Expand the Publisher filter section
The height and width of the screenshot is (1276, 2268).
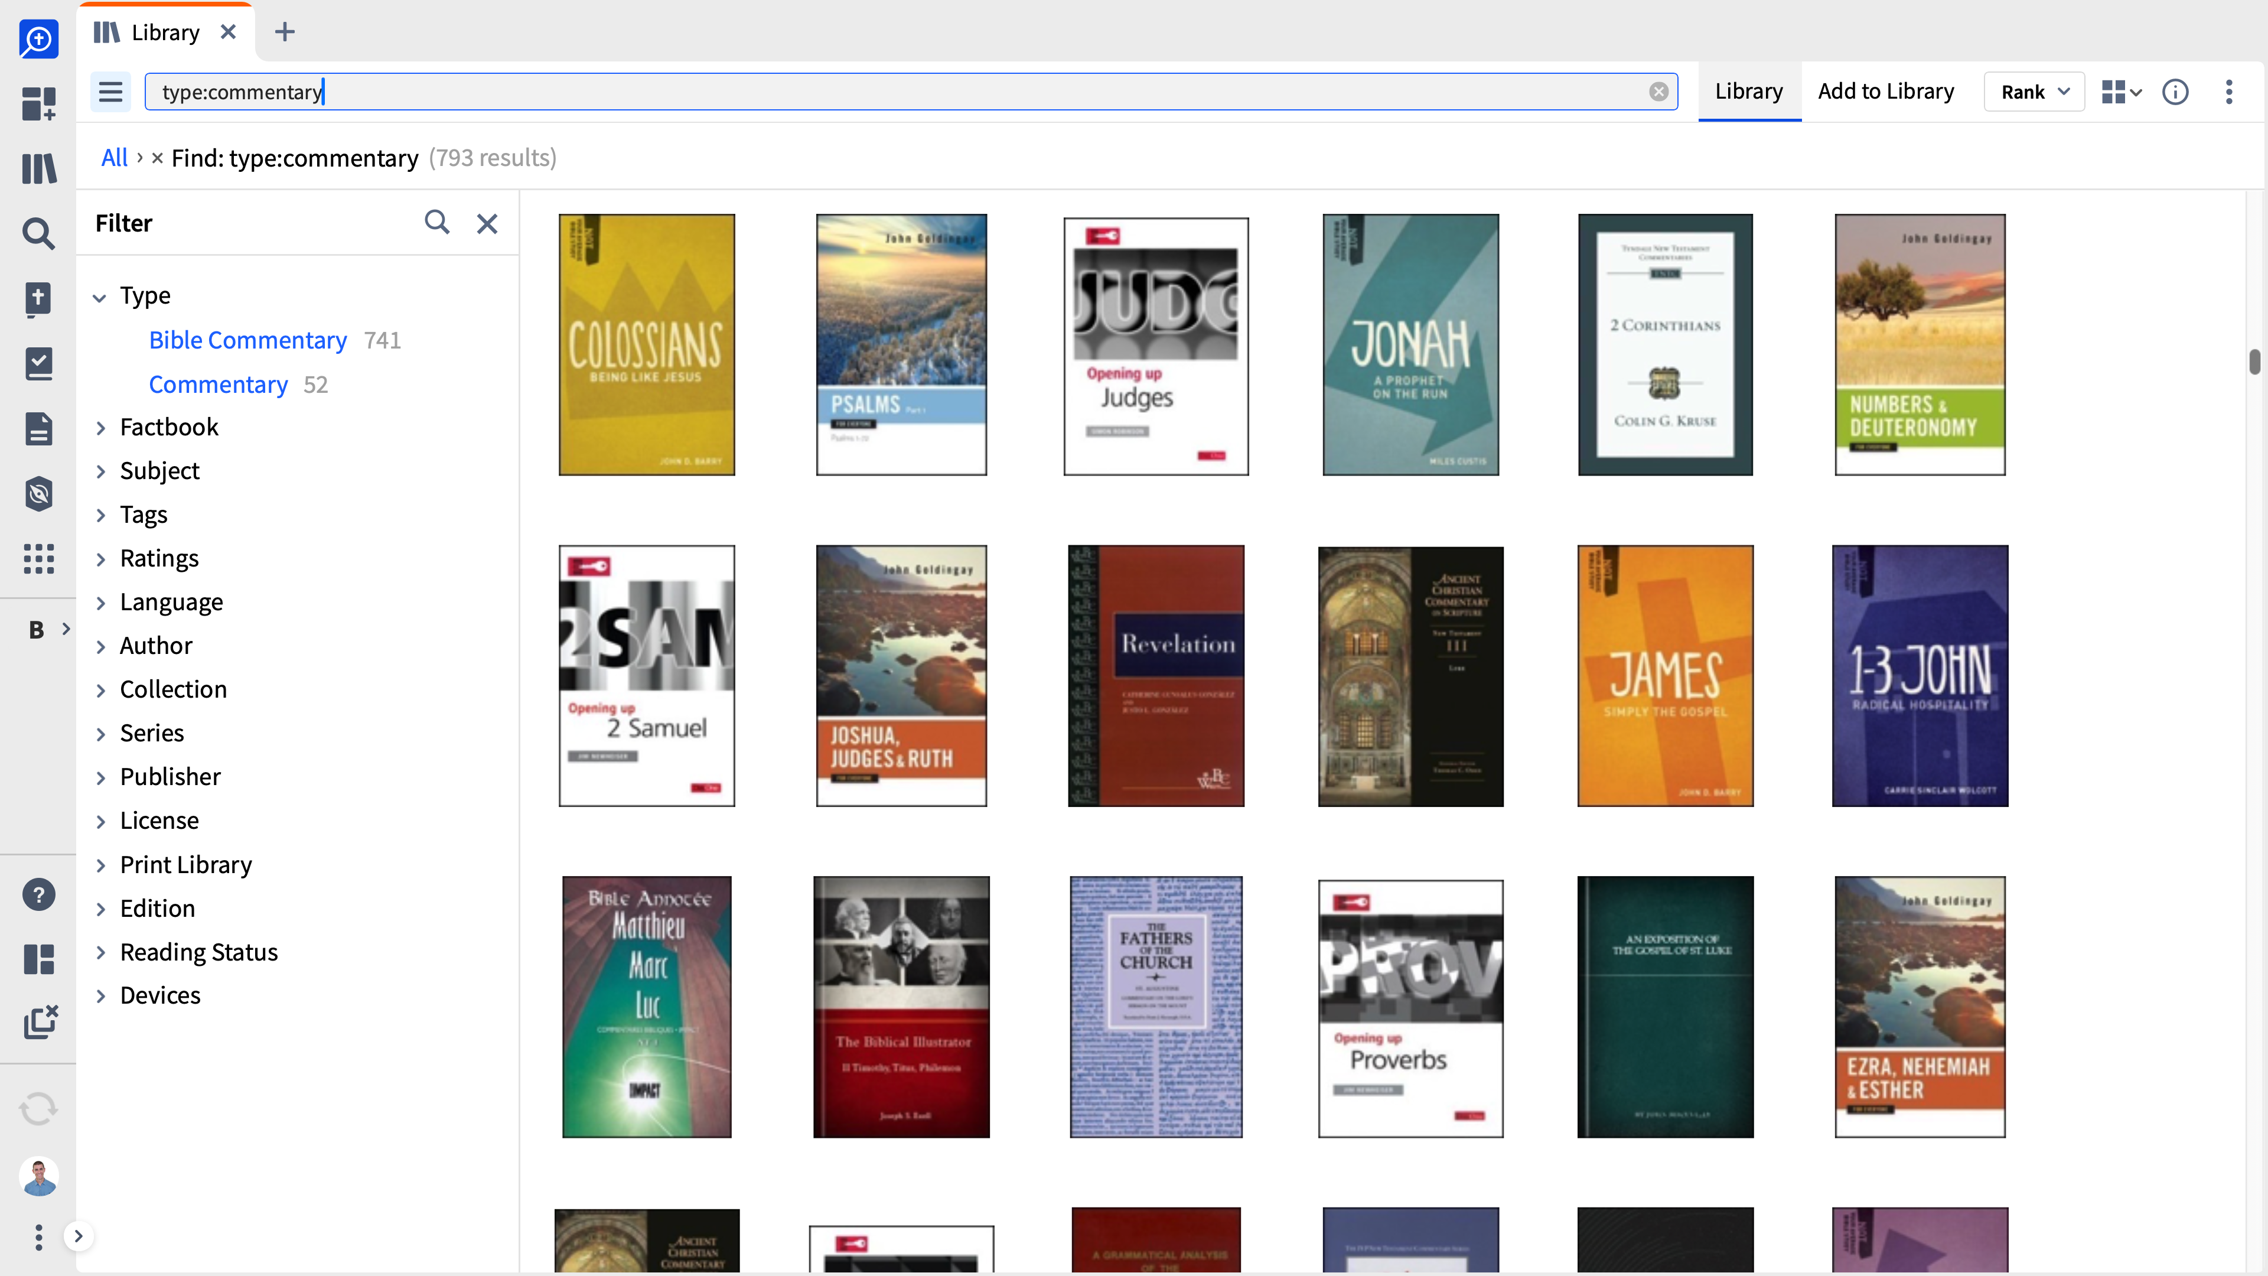click(100, 777)
